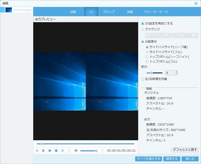Viewport: 201px width, 164px height.
Task: Enable or disable 3D設定を有効にする checkbox
Action: tap(143, 23)
